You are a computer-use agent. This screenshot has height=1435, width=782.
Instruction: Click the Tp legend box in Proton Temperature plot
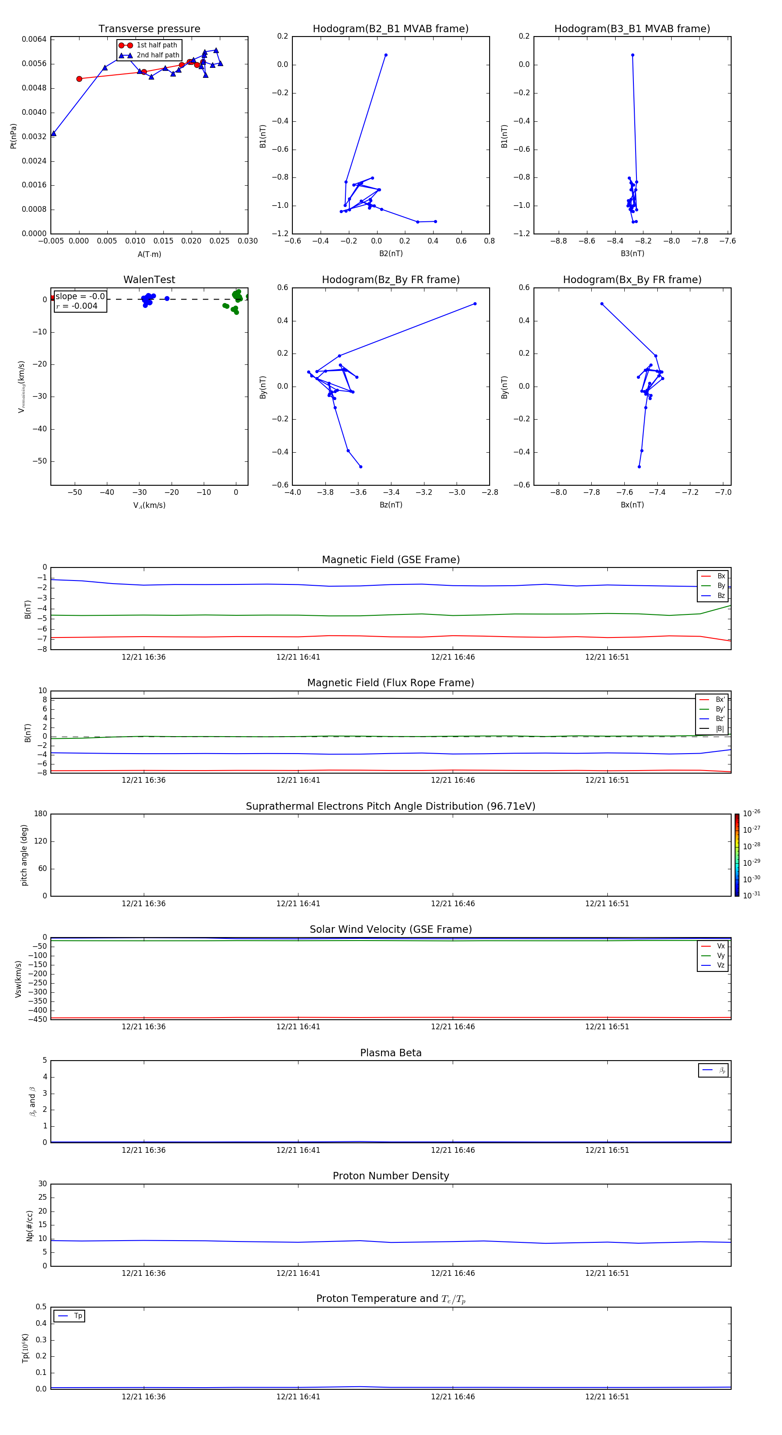click(x=69, y=1316)
